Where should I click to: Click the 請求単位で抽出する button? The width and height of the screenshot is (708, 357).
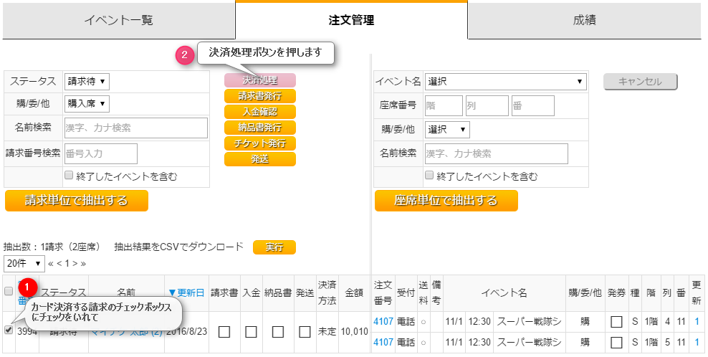point(77,201)
